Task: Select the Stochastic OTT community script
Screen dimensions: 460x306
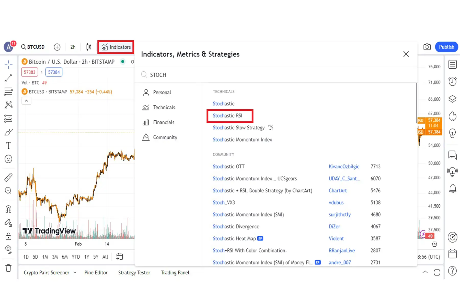Action: [229, 167]
